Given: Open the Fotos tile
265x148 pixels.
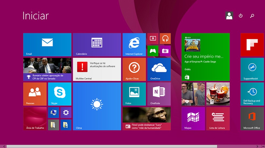Looking at the screenshot, I should coord(134,94).
